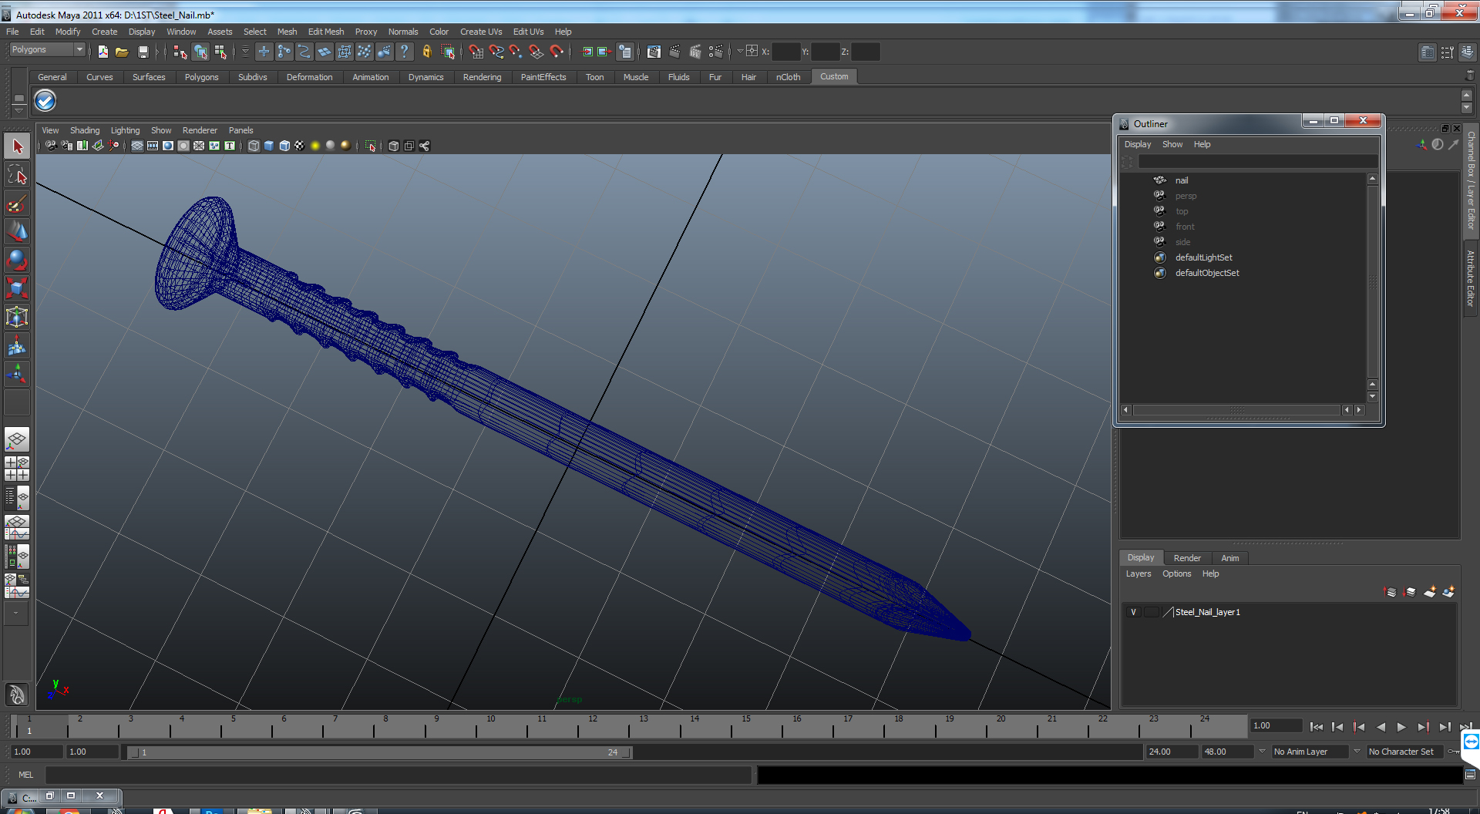Move selected layer up
The width and height of the screenshot is (1480, 814).
tap(1391, 591)
